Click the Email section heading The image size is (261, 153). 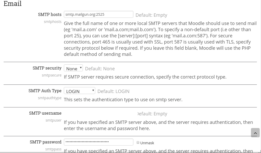point(13,4)
